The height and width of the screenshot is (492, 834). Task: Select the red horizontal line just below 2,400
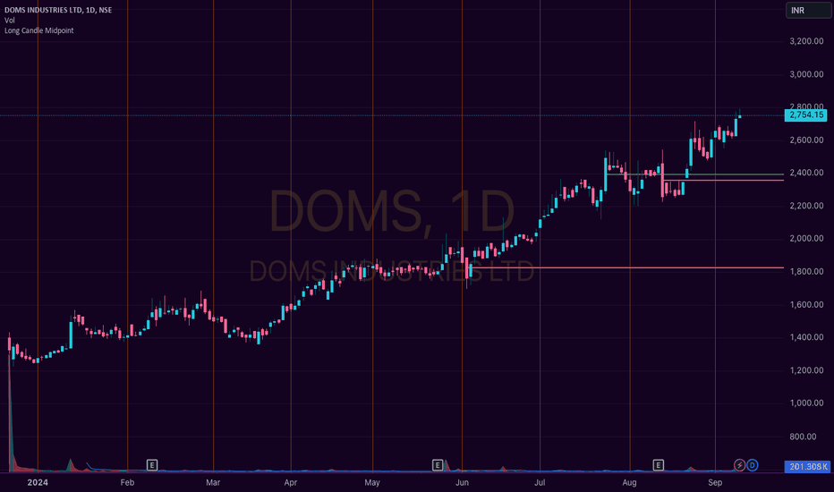[723, 181]
